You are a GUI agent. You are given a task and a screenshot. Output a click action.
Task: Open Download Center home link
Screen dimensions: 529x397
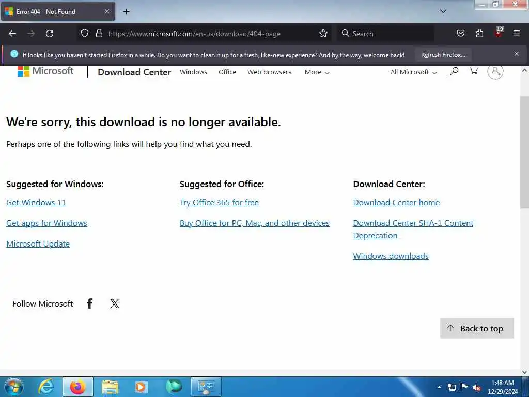pyautogui.click(x=396, y=203)
